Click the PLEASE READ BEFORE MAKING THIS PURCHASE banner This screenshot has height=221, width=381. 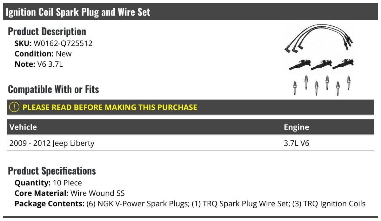click(x=110, y=107)
